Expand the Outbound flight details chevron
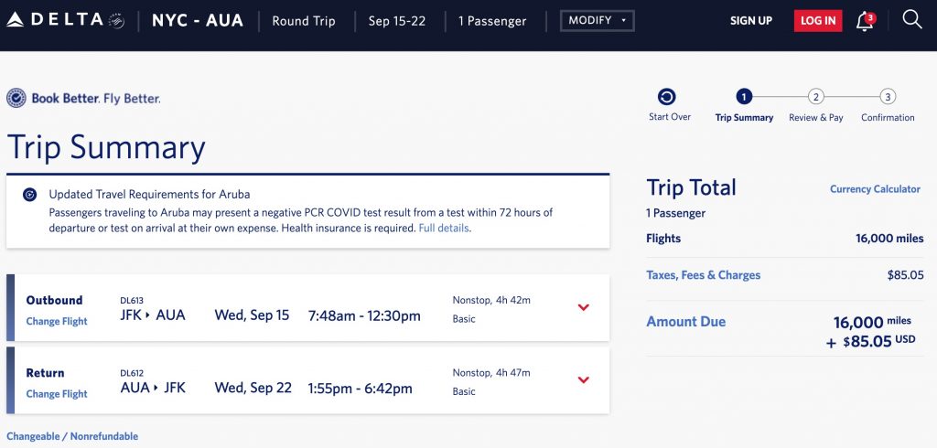The height and width of the screenshot is (448, 937). coord(584,307)
